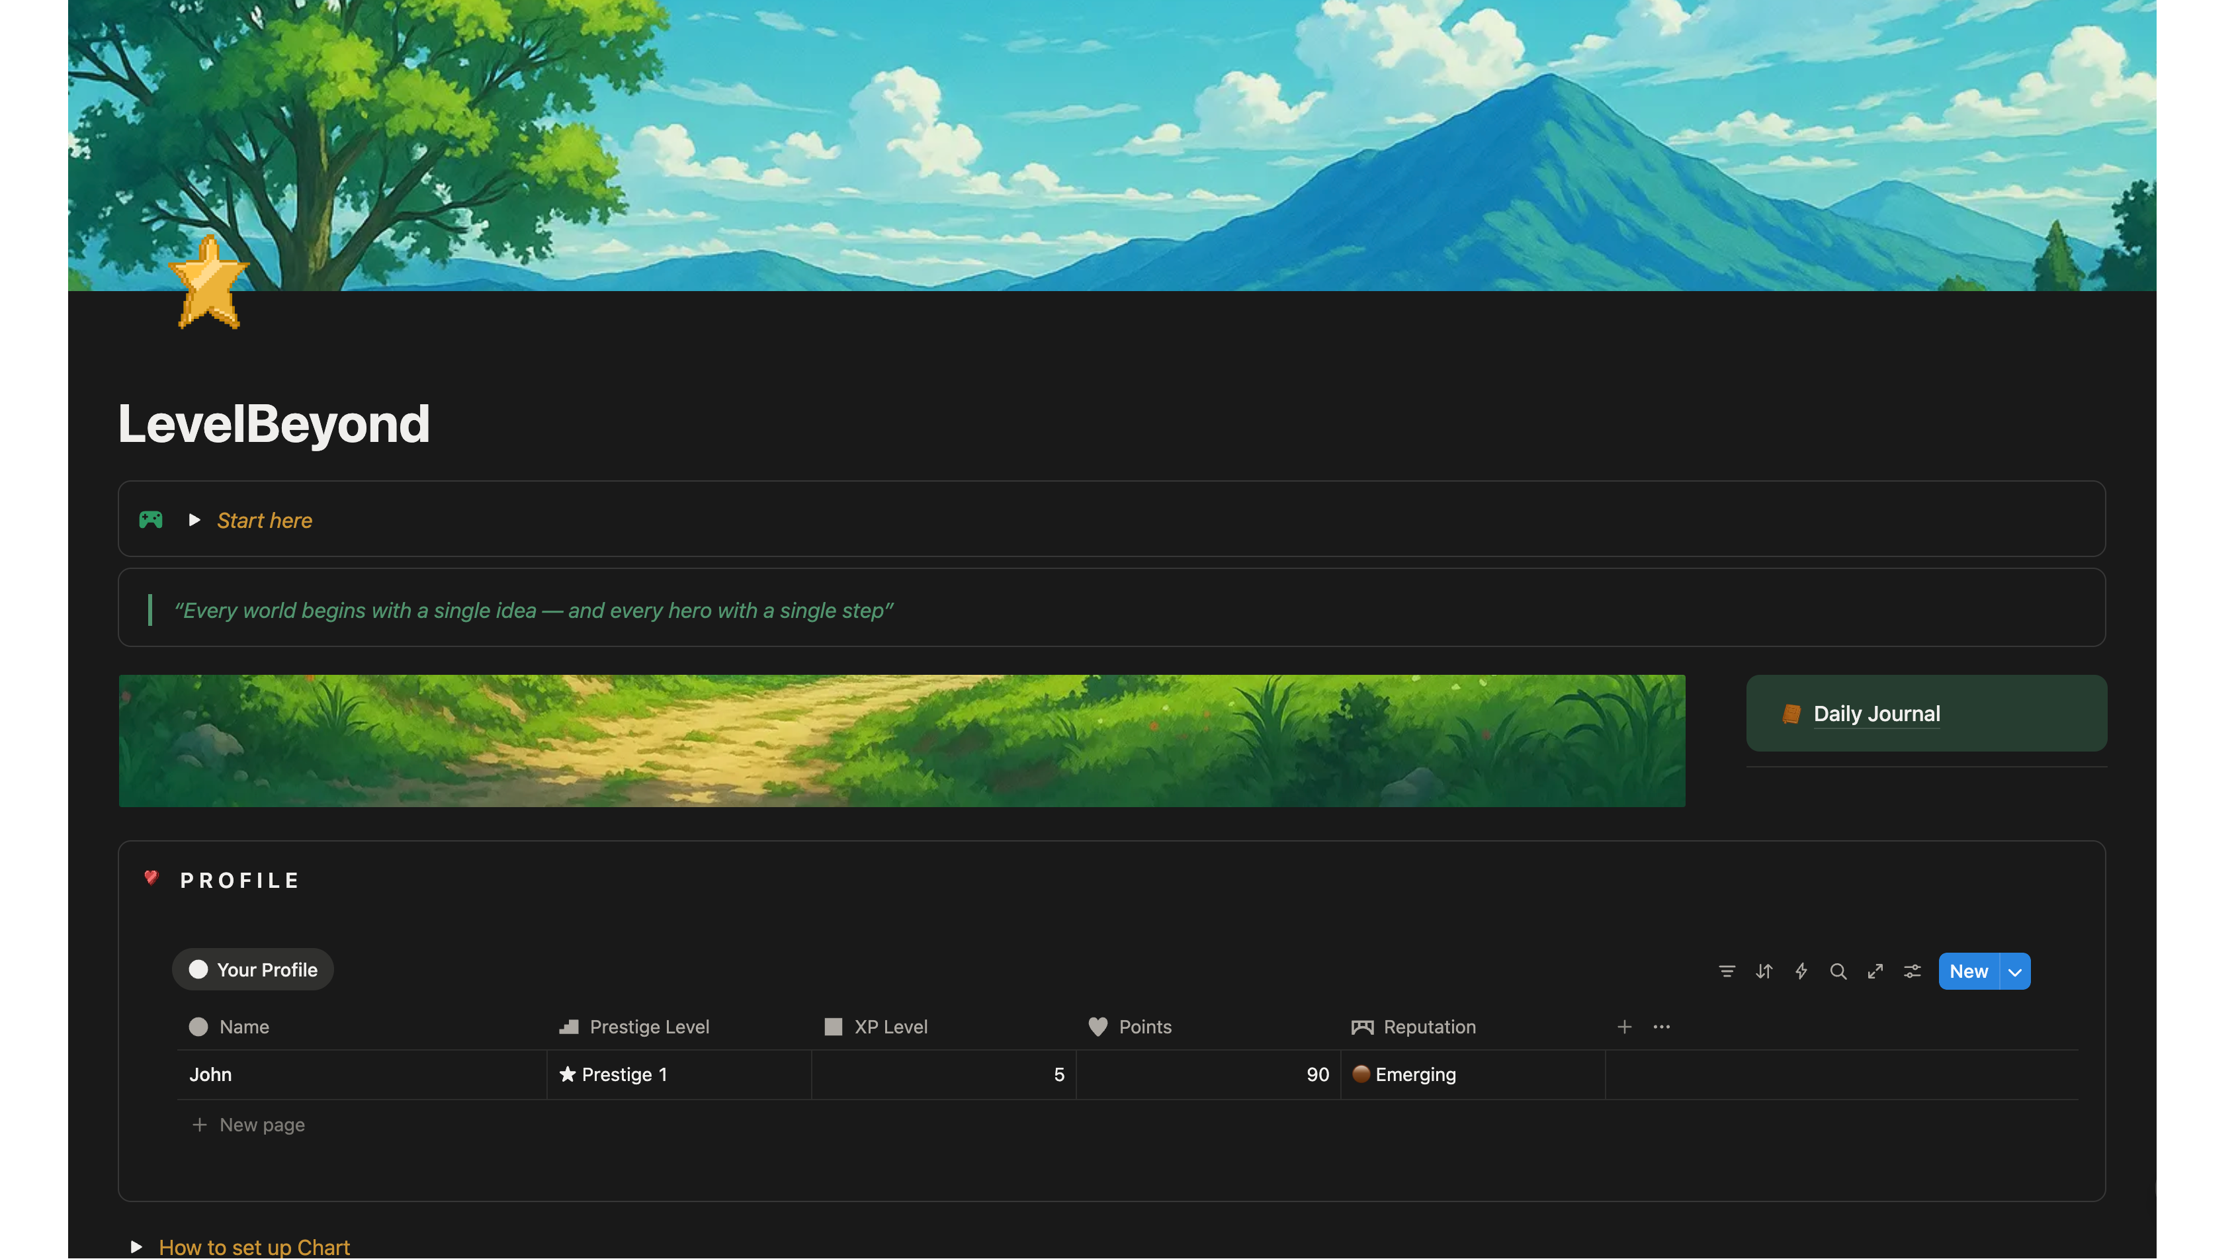Click the Reputation column header
This screenshot has height=1259, width=2238.
[1429, 1027]
